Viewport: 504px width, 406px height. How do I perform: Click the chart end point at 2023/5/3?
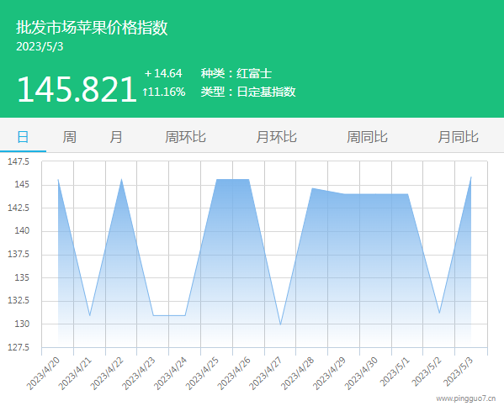(x=471, y=177)
